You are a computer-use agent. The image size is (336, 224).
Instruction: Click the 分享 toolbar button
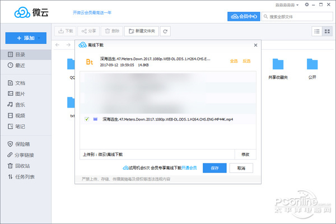88,31
